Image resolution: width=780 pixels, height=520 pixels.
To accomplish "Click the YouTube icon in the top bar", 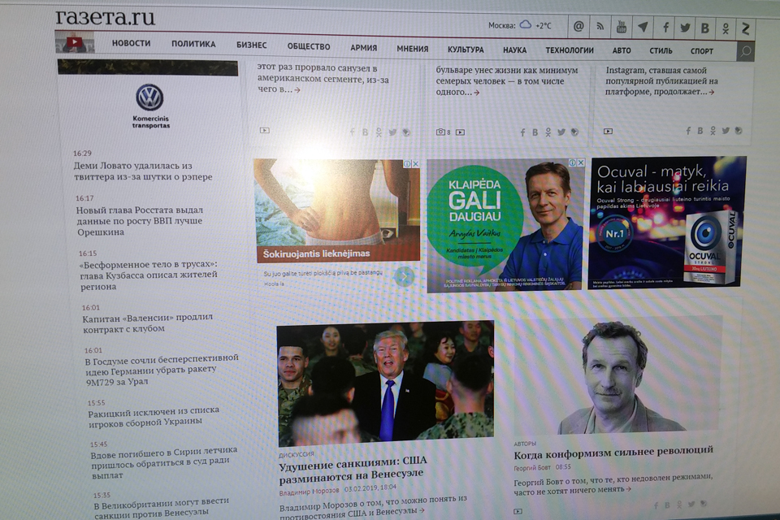I will coord(622,27).
